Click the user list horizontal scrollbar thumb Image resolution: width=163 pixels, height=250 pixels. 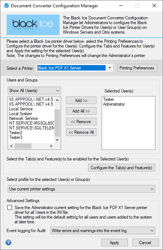tap(23, 146)
